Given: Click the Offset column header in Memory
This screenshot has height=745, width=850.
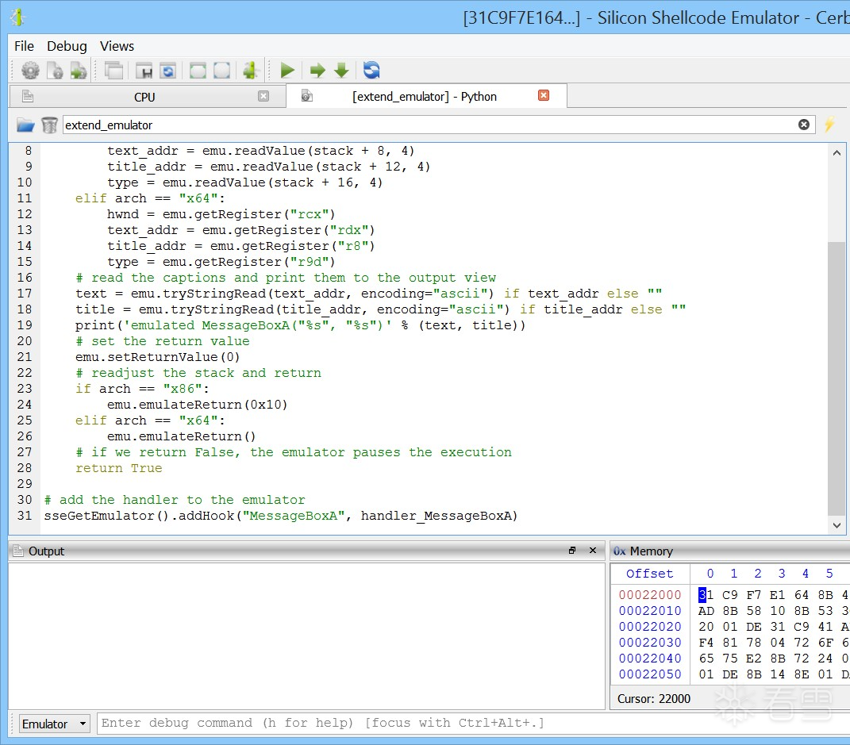Looking at the screenshot, I should (x=649, y=574).
